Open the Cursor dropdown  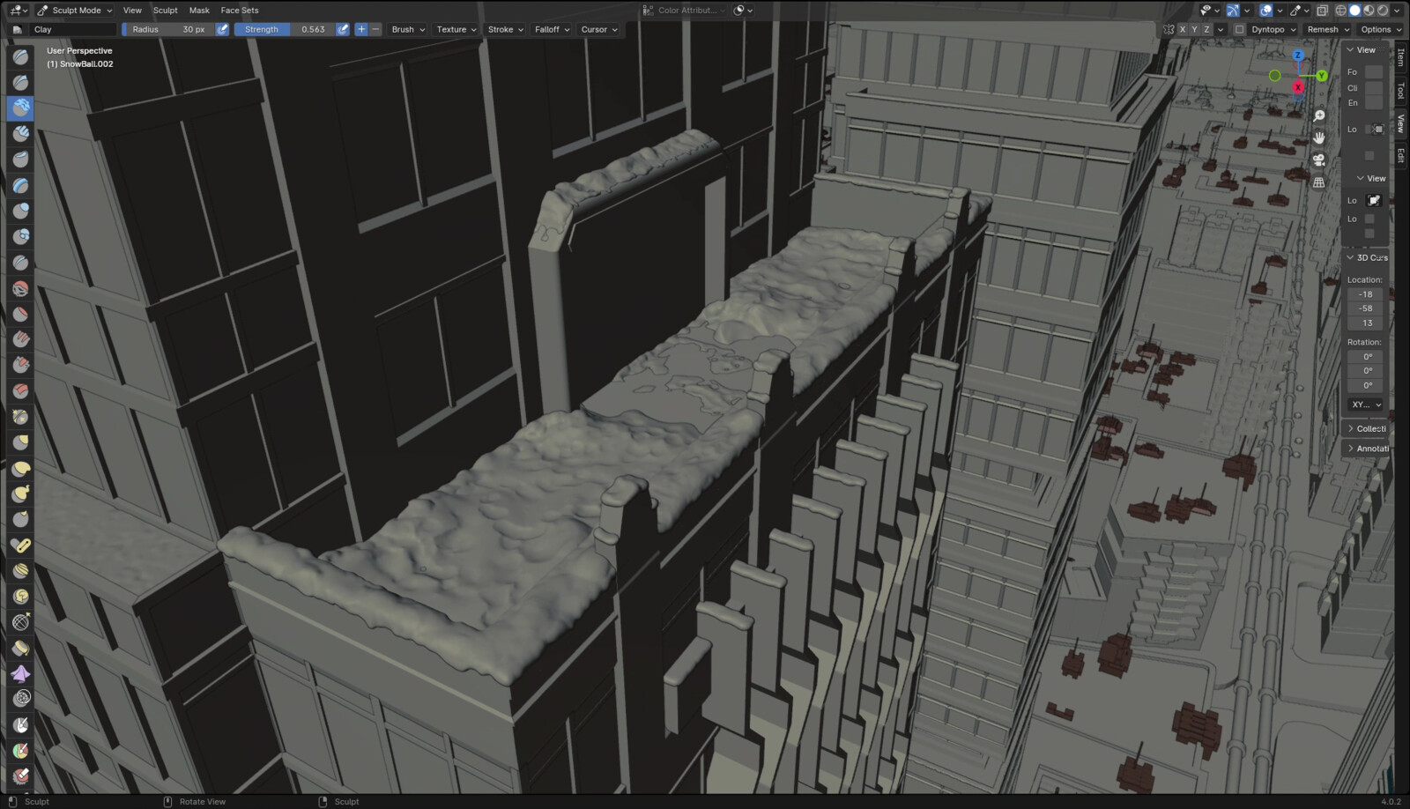click(599, 29)
